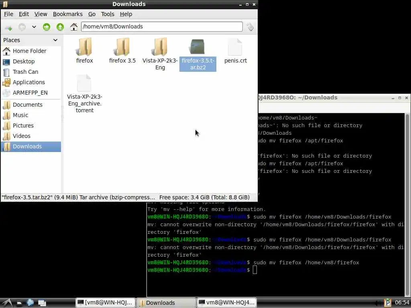
Task: Switch to Downloads taskbar button
Action: 166,303
